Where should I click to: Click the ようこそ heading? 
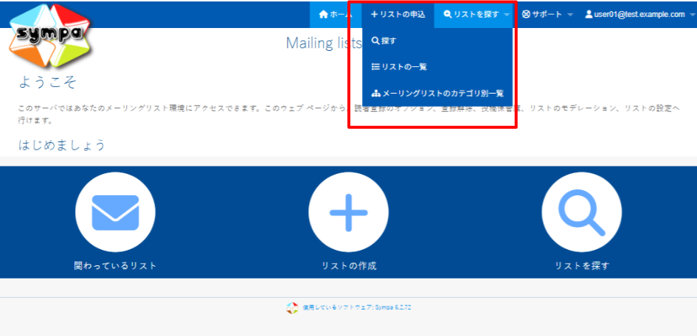coord(47,82)
